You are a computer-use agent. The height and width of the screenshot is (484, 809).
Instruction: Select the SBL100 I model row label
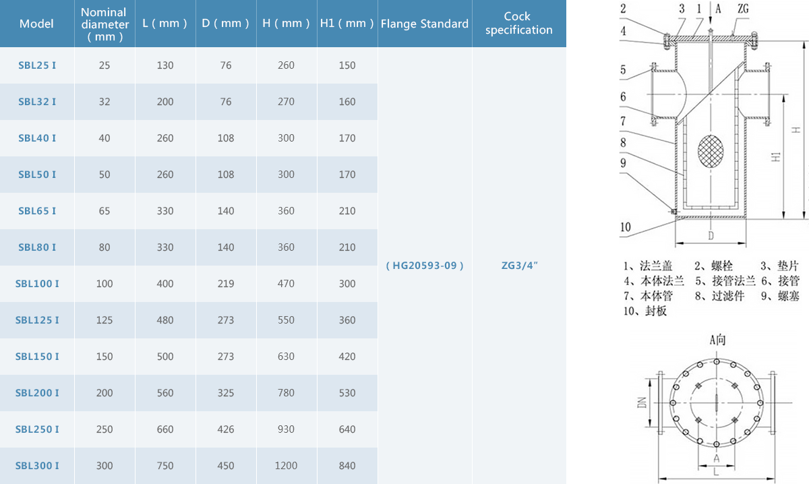point(37,284)
